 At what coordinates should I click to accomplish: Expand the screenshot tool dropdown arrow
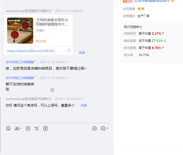click(x=20, y=128)
